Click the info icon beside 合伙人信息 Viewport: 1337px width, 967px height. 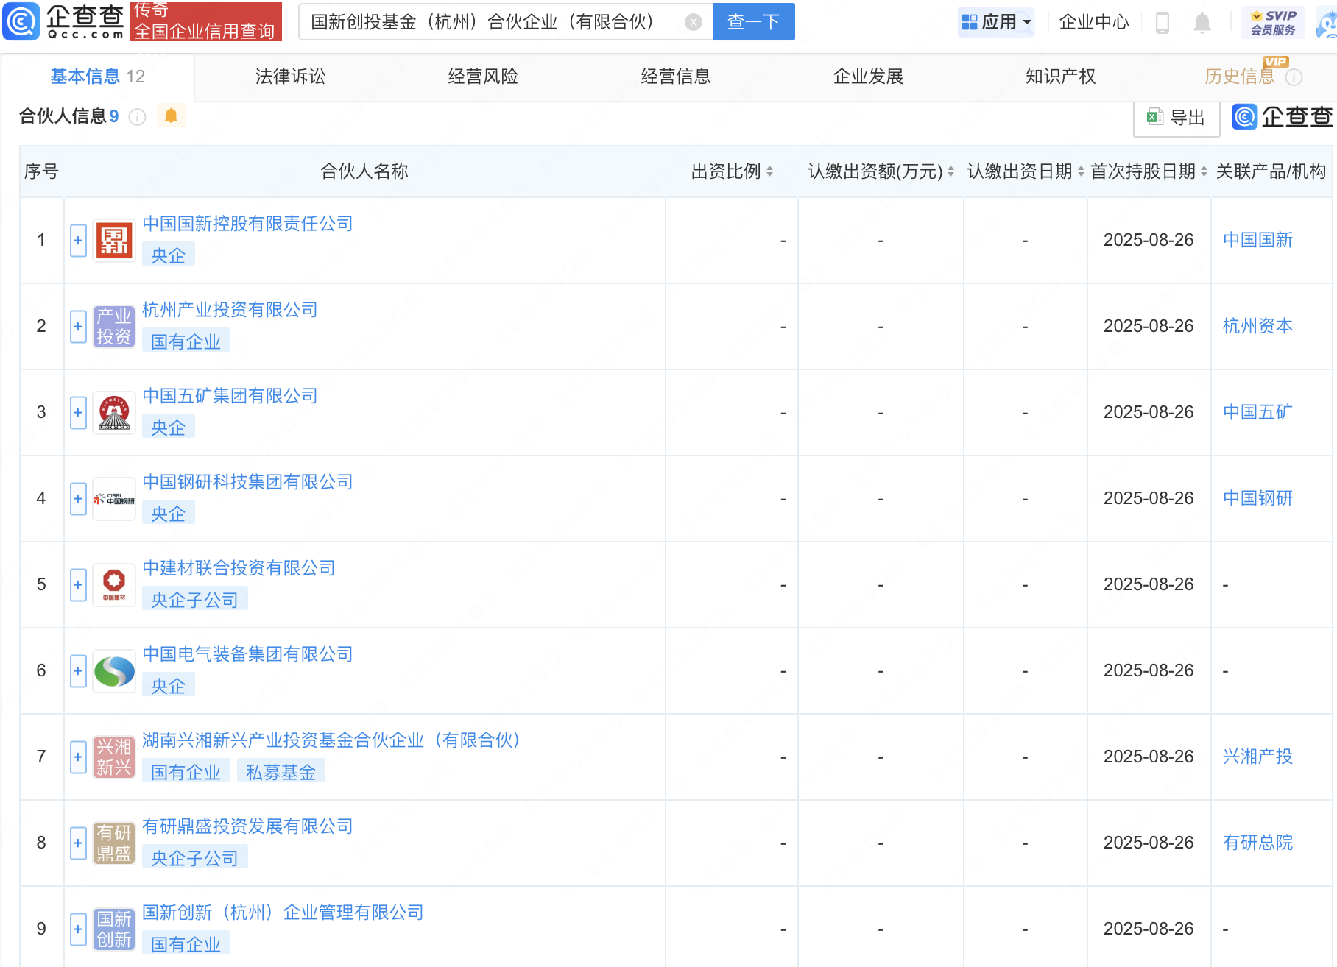(x=138, y=117)
